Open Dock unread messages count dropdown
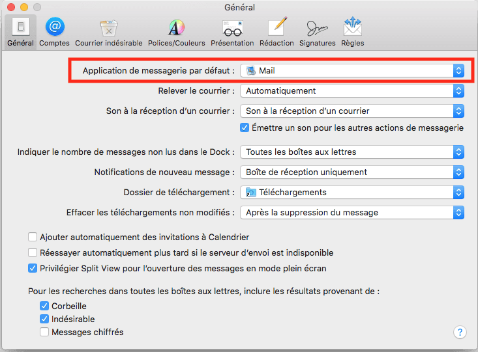478x352 pixels. [352, 152]
